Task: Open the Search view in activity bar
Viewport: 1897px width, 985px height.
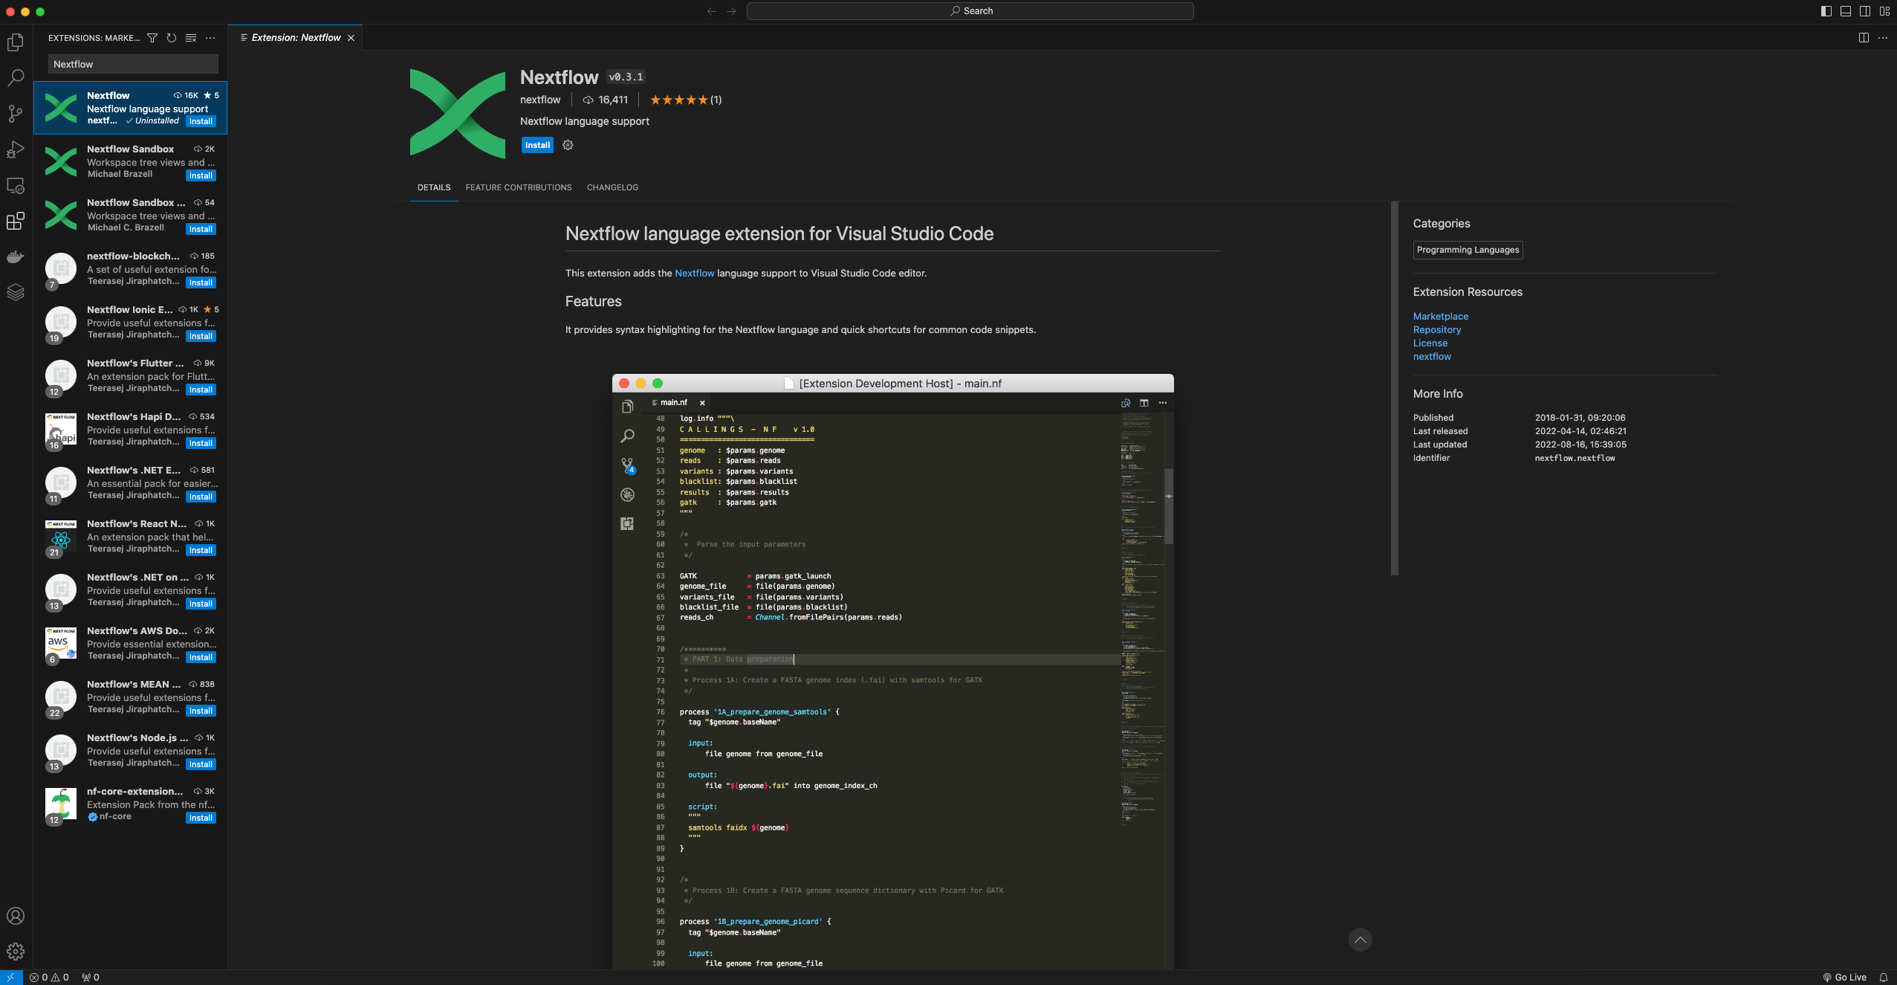Action: 16,78
